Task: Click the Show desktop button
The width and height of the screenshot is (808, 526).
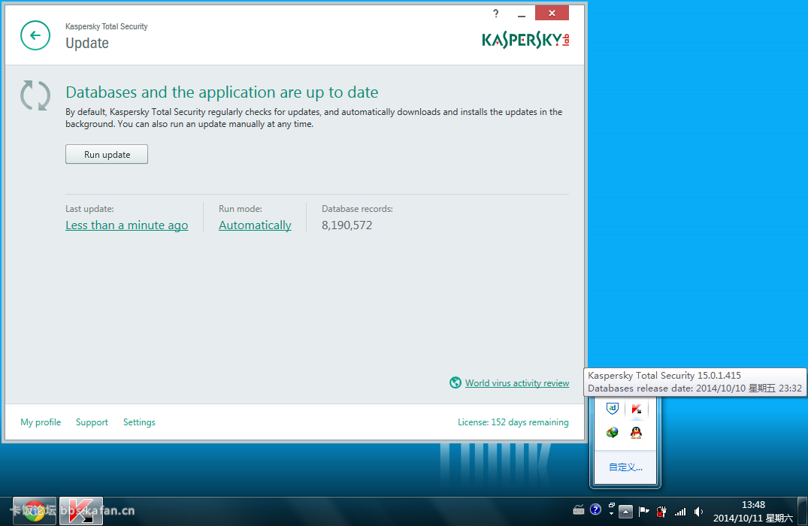Action: click(802, 511)
